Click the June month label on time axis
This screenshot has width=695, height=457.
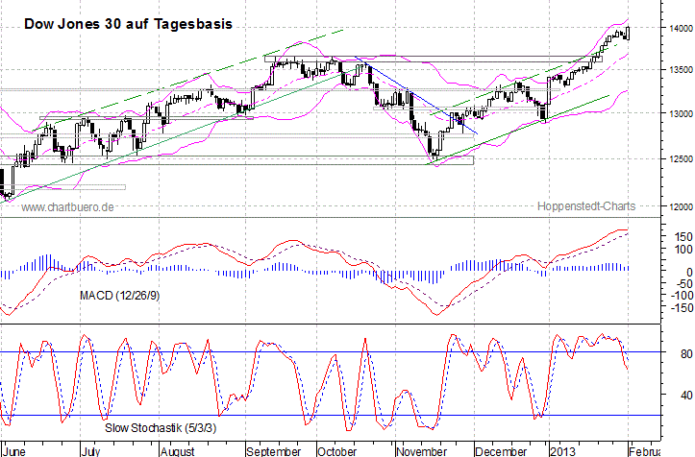(x=16, y=451)
